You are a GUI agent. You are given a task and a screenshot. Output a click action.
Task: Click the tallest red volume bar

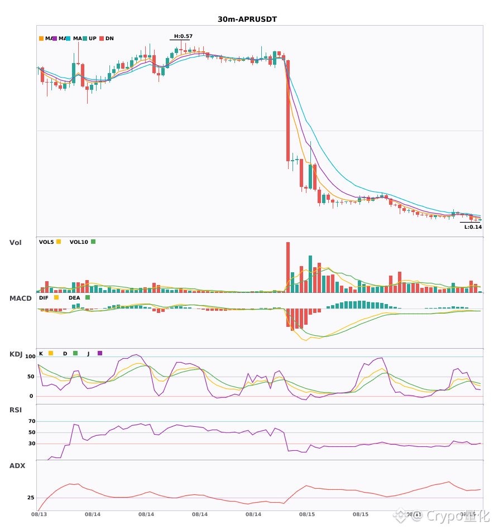288,267
